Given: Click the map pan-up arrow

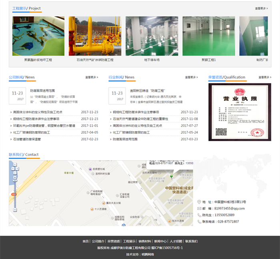Looking at the screenshot, I should 15,165.
